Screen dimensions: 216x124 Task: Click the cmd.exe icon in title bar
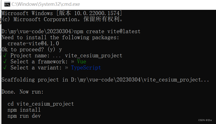[7, 4]
